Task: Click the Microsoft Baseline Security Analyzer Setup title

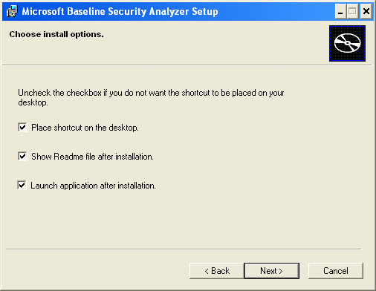Action: pyautogui.click(x=120, y=12)
